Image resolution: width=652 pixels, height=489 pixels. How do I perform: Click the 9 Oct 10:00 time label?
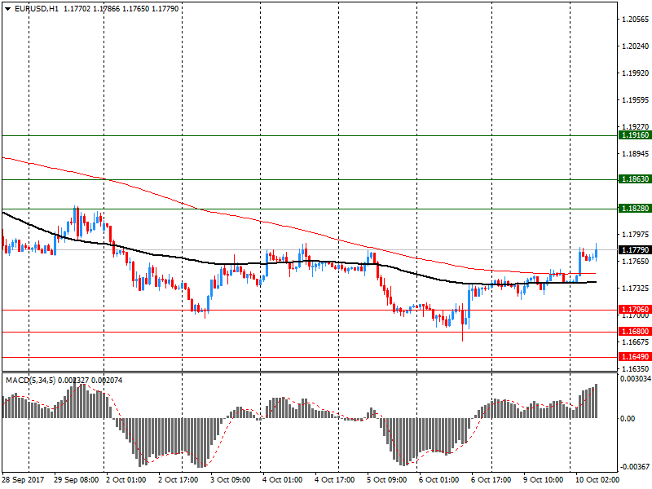tap(544, 480)
